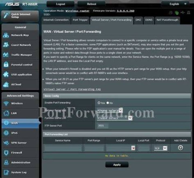
Task: Click the Logout button
Action: [61, 4]
